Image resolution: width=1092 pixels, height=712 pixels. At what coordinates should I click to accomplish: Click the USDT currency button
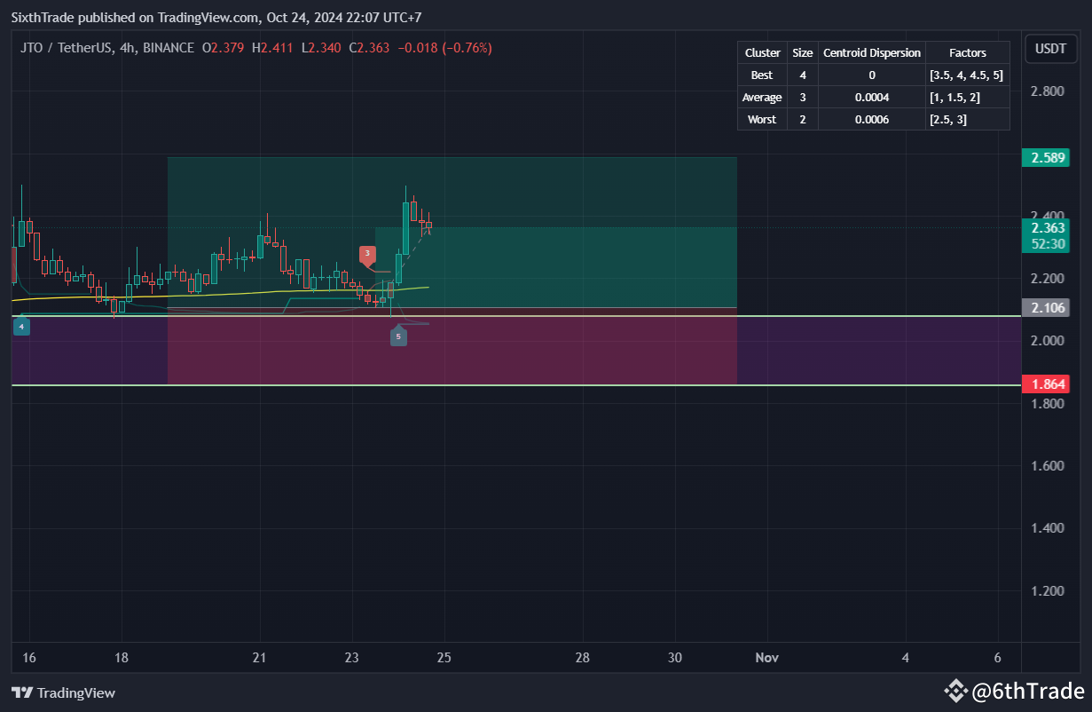(1050, 49)
